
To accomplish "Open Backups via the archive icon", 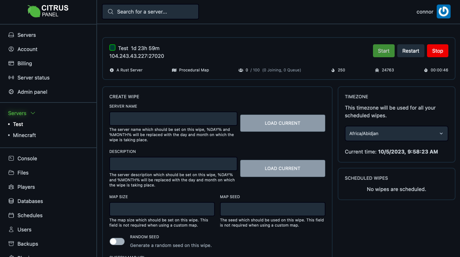I will pyautogui.click(x=11, y=244).
